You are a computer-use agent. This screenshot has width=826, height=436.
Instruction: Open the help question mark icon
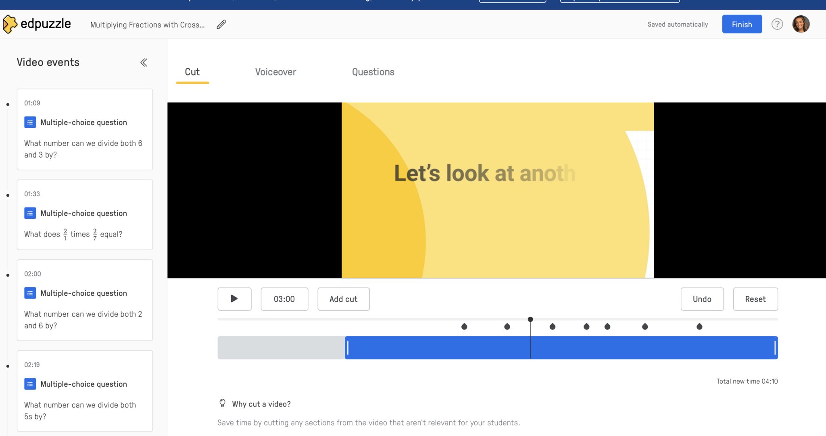(x=777, y=24)
